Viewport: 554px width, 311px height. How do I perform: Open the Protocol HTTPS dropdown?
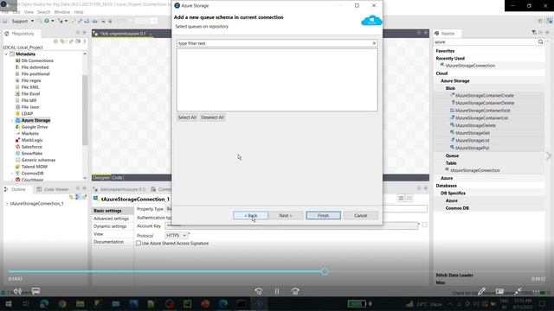tap(184, 235)
